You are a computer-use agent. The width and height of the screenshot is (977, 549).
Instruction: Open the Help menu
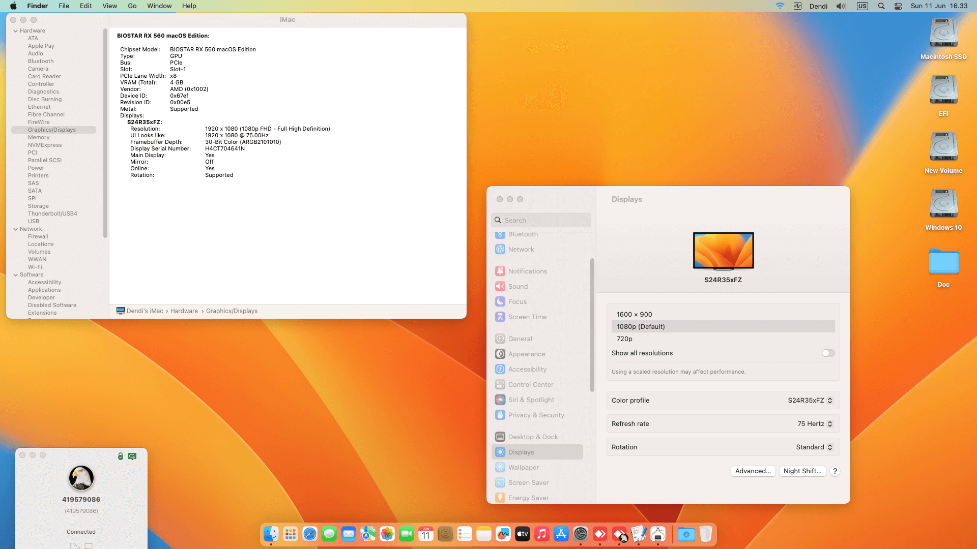click(x=189, y=6)
